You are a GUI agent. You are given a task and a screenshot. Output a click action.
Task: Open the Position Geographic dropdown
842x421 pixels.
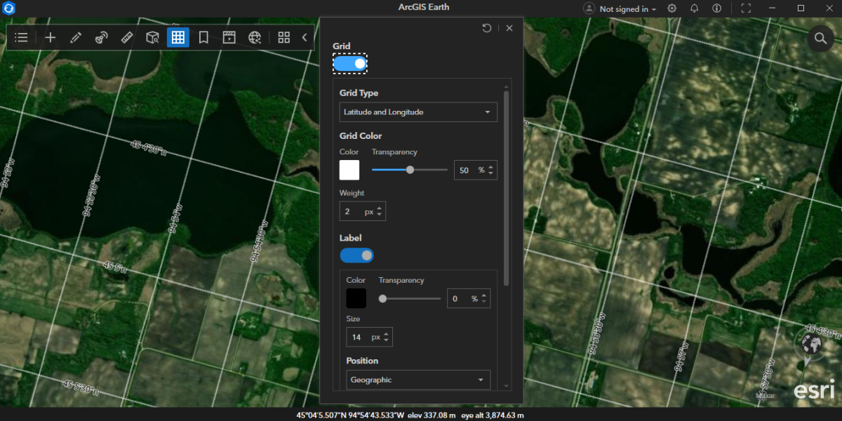tap(418, 380)
